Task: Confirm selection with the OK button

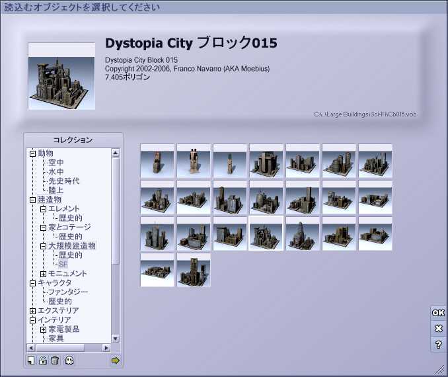Action: point(438,313)
